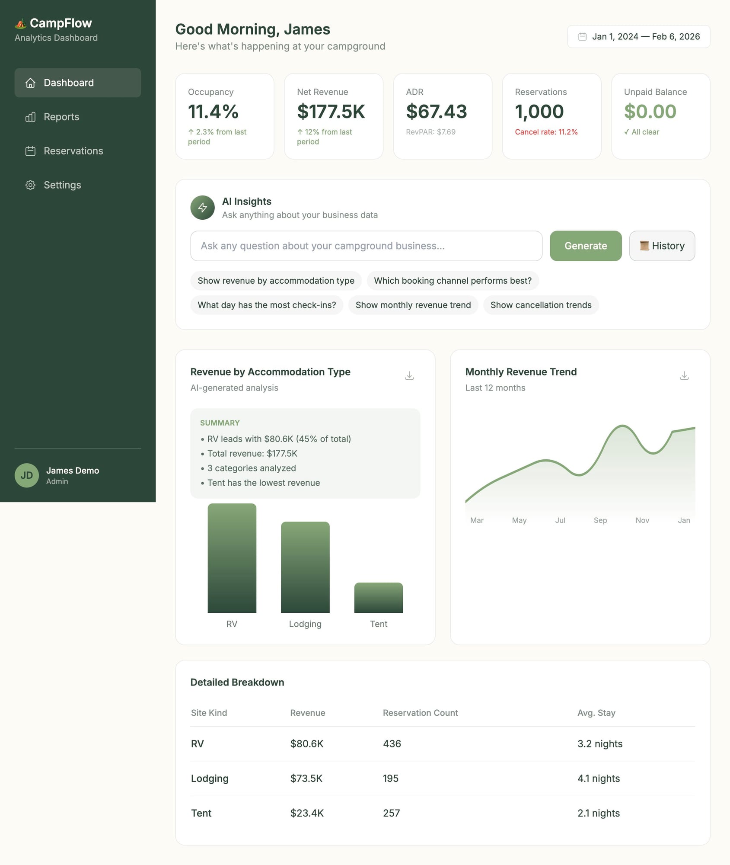Click the JD user avatar
The width and height of the screenshot is (730, 865).
click(27, 475)
